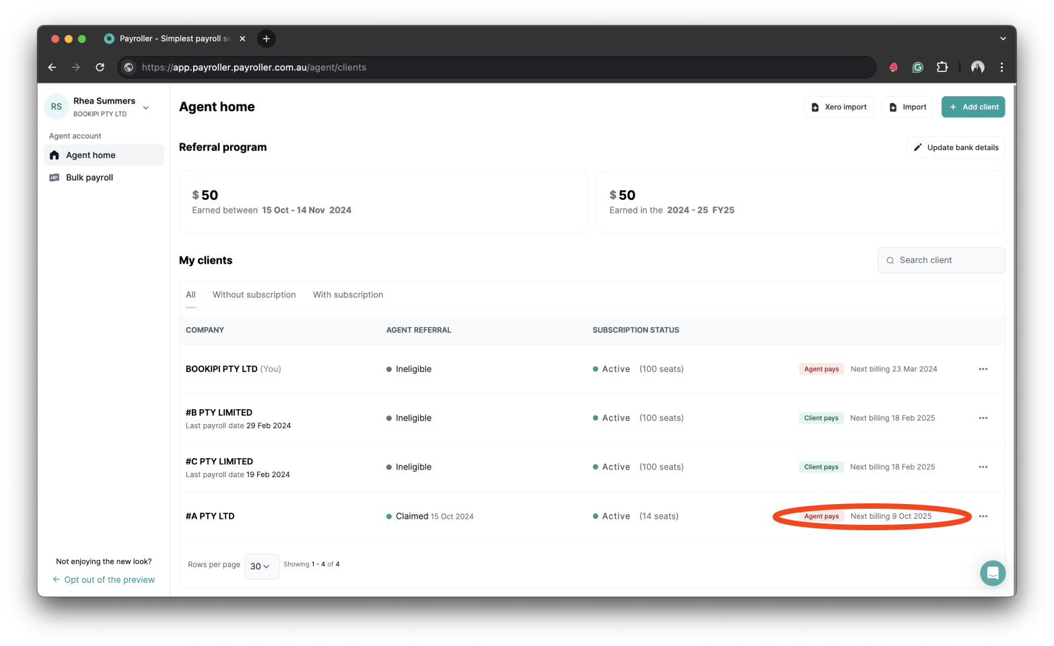Click Last payroll date 19 Feb 2024 text
The height and width of the screenshot is (646, 1054).
pos(238,474)
